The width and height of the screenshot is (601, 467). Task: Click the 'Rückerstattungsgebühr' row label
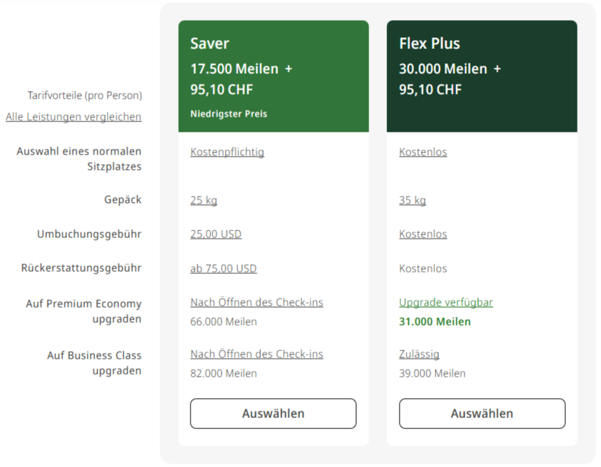coord(81,268)
